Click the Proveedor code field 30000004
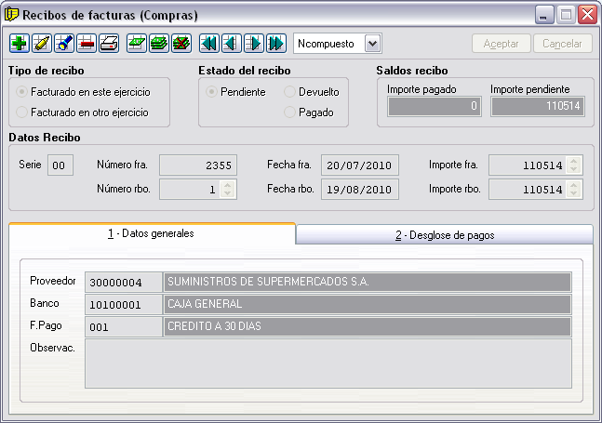 123,283
